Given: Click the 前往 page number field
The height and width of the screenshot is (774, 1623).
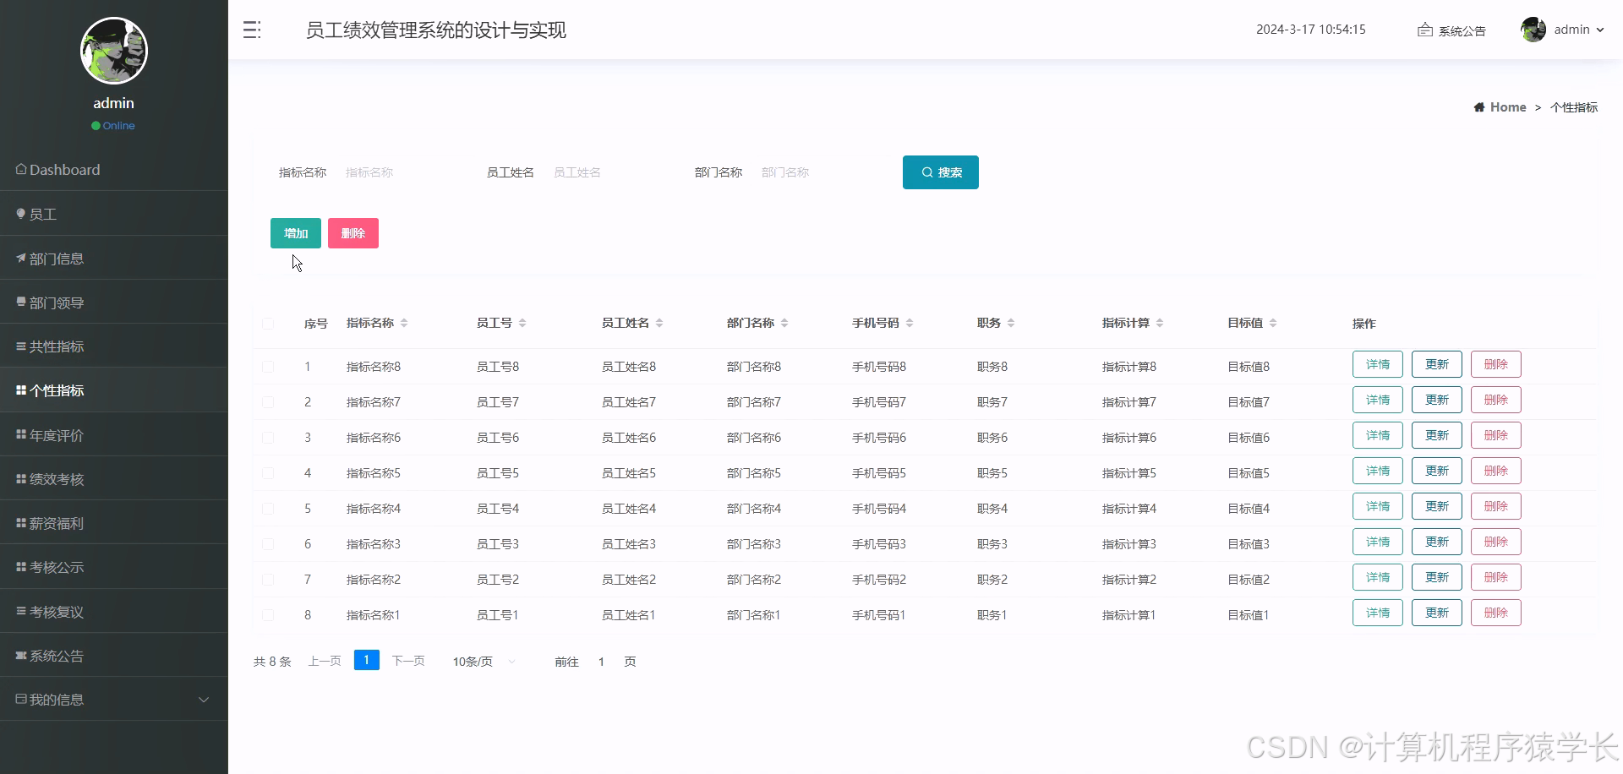Looking at the screenshot, I should pyautogui.click(x=601, y=662).
